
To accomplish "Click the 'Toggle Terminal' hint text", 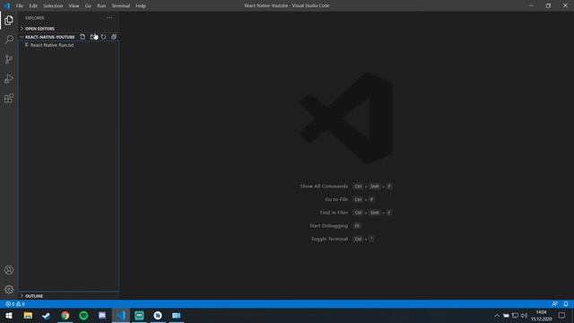I will coord(329,239).
